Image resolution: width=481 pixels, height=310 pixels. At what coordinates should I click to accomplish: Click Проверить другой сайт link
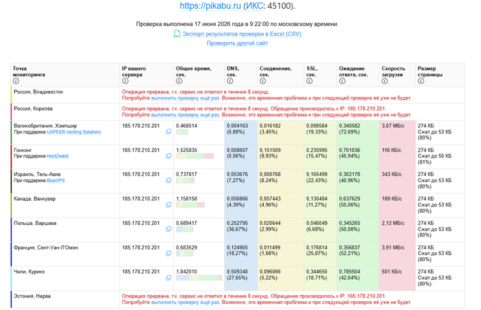tap(237, 43)
